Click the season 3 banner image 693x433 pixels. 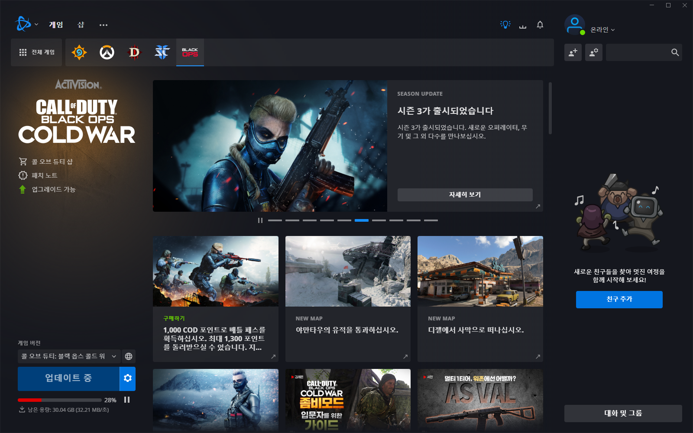pos(270,146)
